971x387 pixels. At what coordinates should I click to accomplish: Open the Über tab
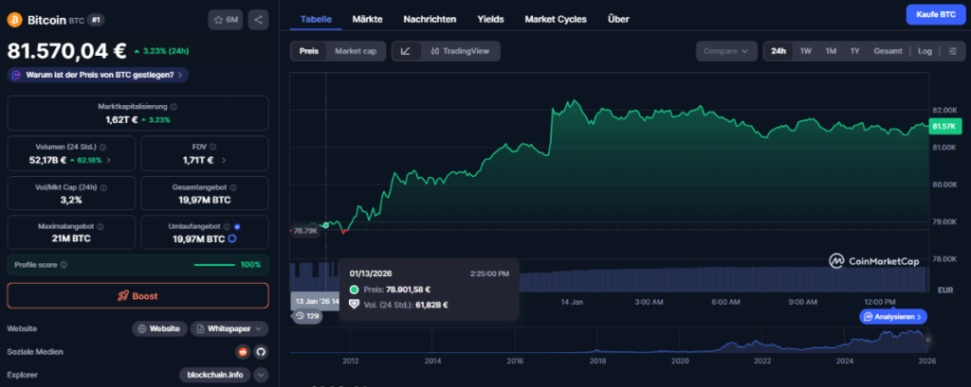click(618, 19)
